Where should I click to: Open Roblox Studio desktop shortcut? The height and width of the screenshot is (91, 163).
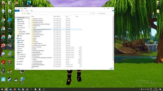[x=10, y=21]
